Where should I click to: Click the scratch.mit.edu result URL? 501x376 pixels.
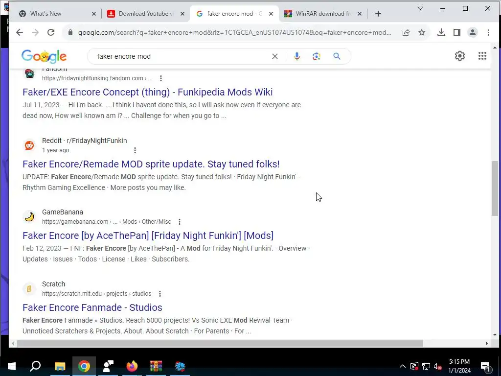pos(97,294)
